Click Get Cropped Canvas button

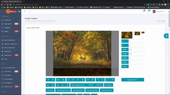click(78, 85)
